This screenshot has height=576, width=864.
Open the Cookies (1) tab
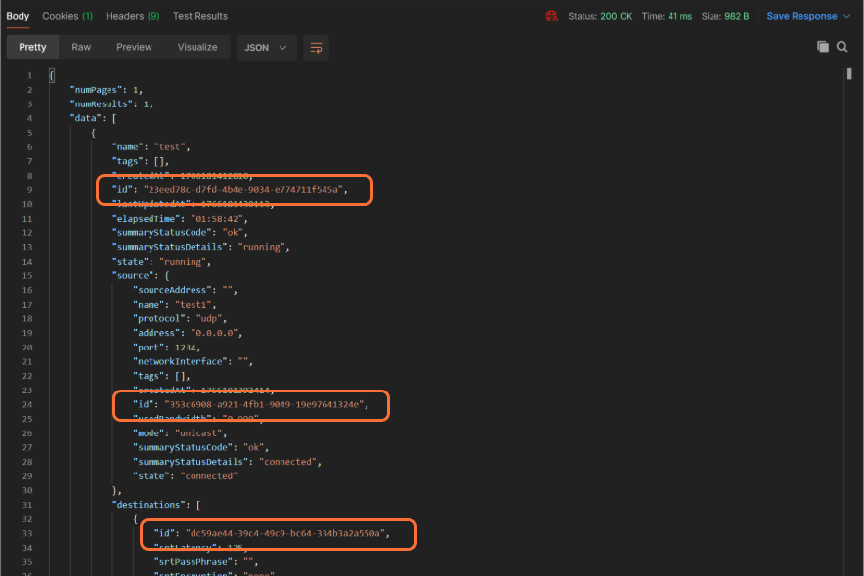tap(67, 16)
